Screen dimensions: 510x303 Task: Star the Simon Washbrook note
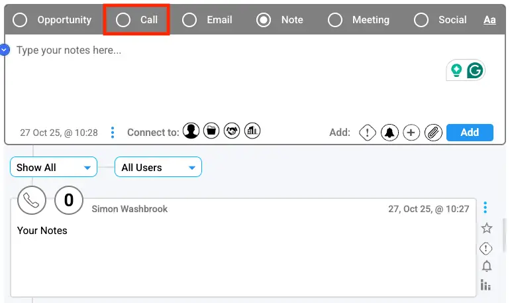point(487,228)
